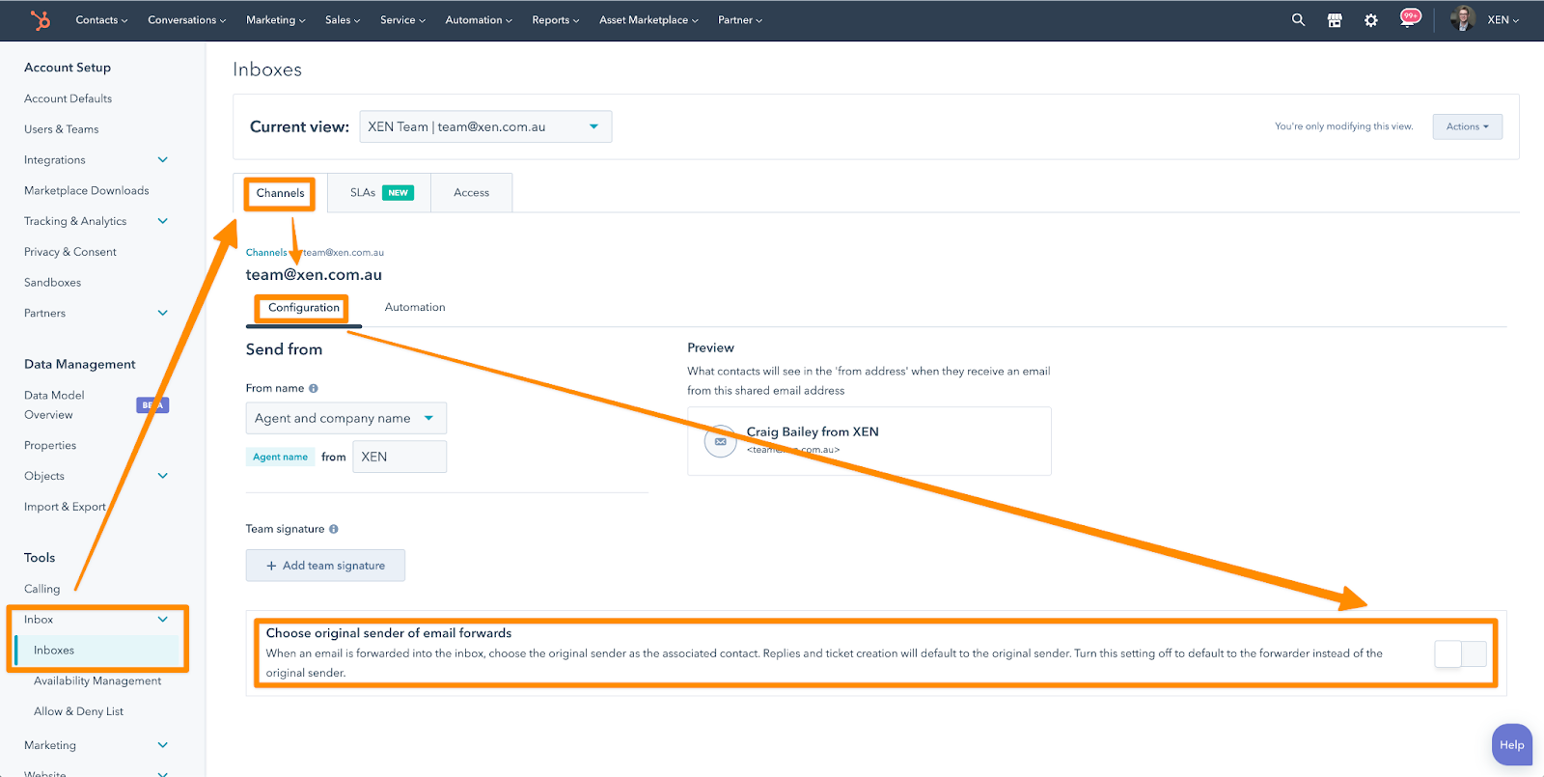Open the Help widget button
This screenshot has height=777, width=1544.
pyautogui.click(x=1511, y=745)
